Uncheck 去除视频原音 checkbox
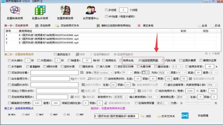This screenshot has height=125, width=223. [x=140, y=61]
